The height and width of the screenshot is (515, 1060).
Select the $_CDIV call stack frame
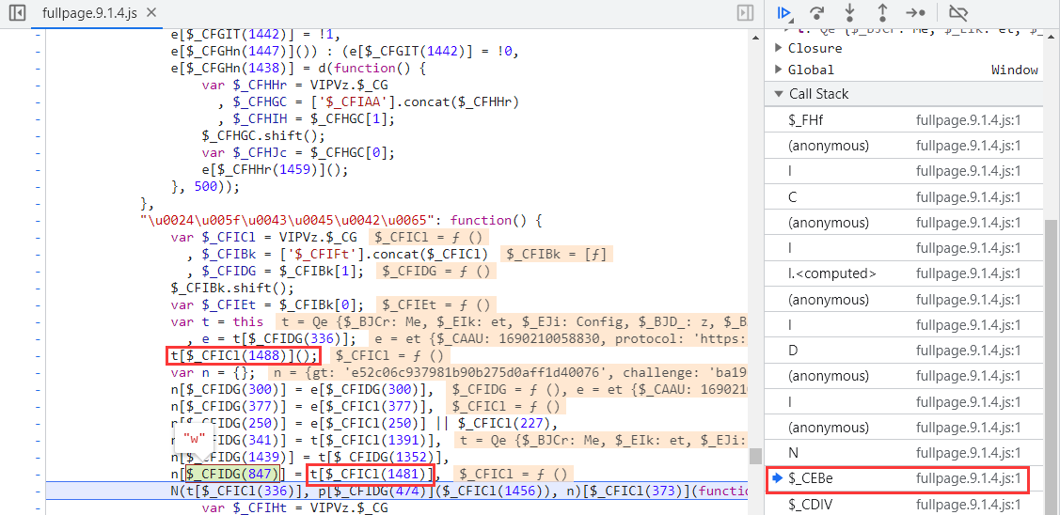[810, 505]
